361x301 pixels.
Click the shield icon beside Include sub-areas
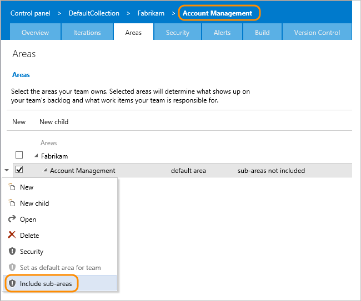[12, 283]
